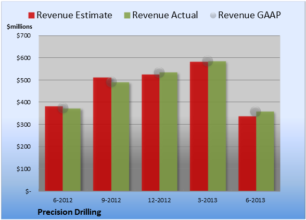This screenshot has height=220, width=306.
Task: Click the gray Revenue GAAP legend marker
Action: (213, 16)
